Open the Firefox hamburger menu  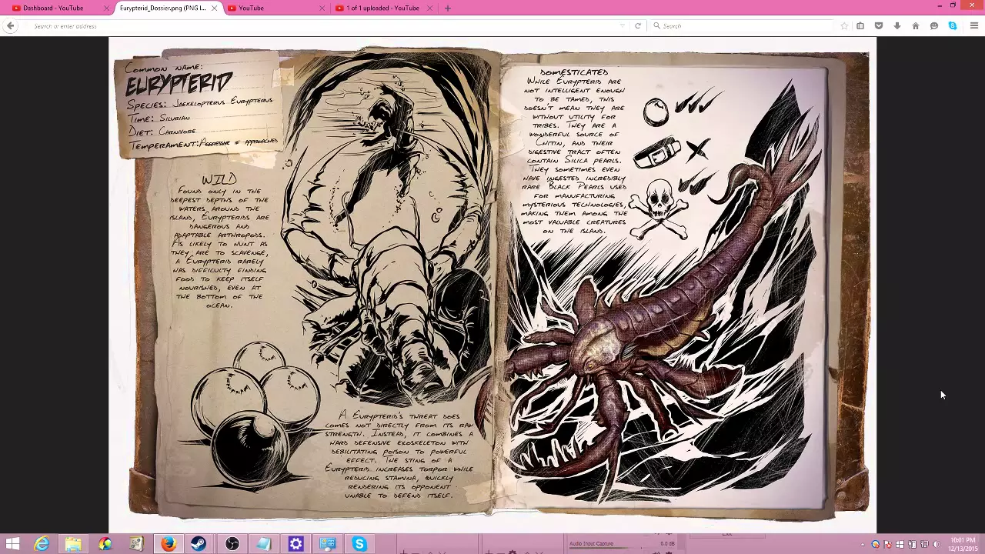[973, 25]
